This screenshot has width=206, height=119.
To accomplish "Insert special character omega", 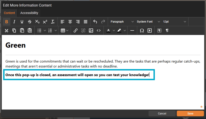I will click(x=142, y=31).
